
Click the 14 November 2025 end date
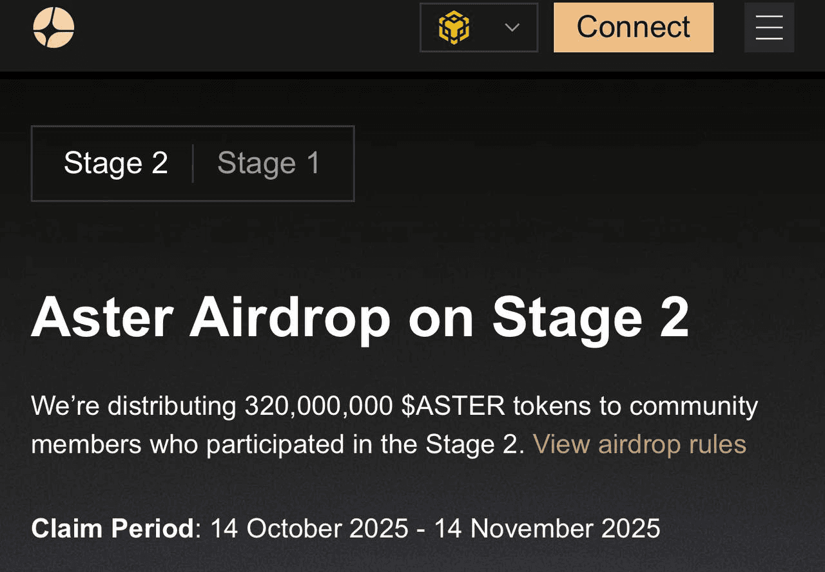click(547, 529)
